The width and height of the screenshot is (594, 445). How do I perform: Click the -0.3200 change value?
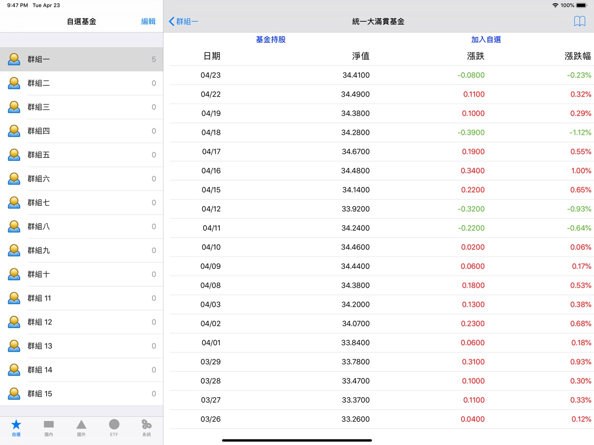coord(471,209)
